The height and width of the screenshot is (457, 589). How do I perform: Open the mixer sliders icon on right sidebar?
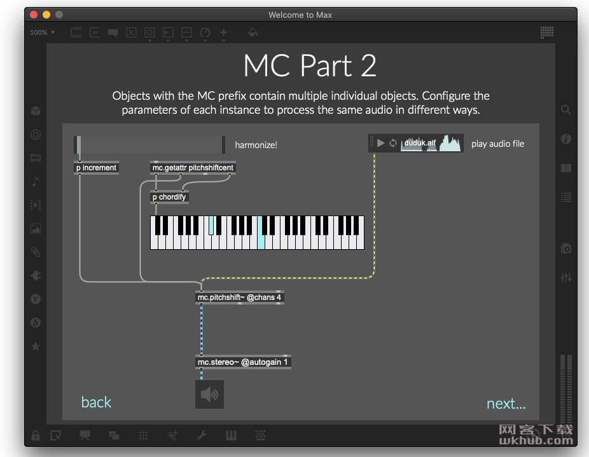[x=565, y=278]
